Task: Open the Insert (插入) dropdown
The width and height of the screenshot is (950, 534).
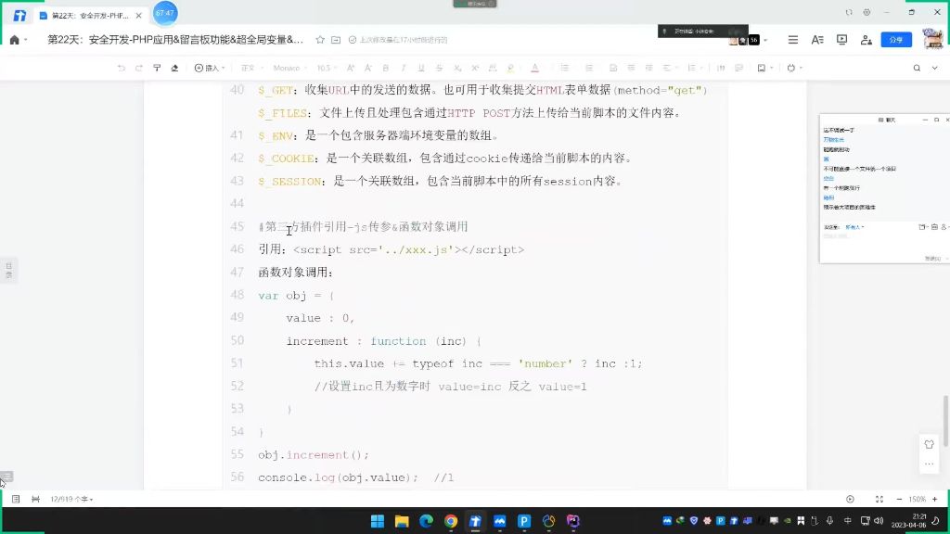Action: [210, 68]
